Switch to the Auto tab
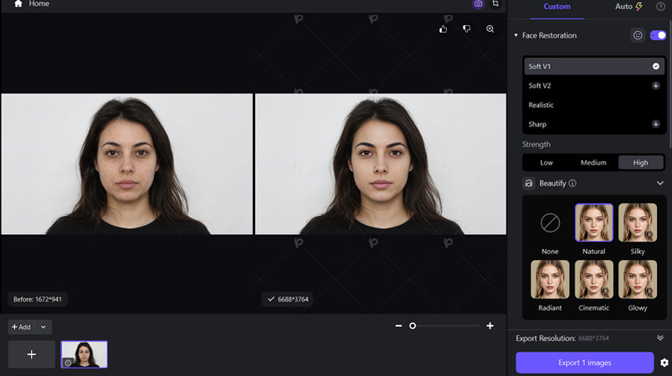672x376 pixels. click(x=628, y=7)
